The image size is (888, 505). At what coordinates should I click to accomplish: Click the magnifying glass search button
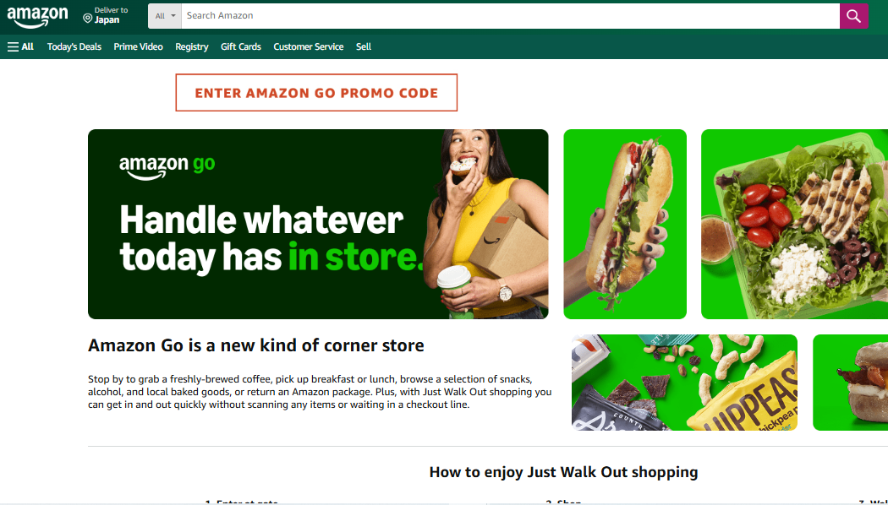(x=853, y=16)
